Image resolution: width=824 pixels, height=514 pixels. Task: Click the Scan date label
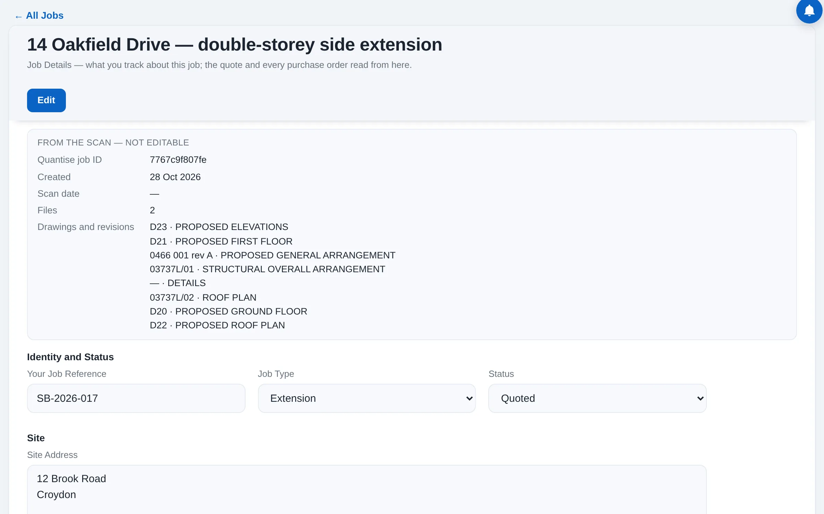(x=58, y=194)
